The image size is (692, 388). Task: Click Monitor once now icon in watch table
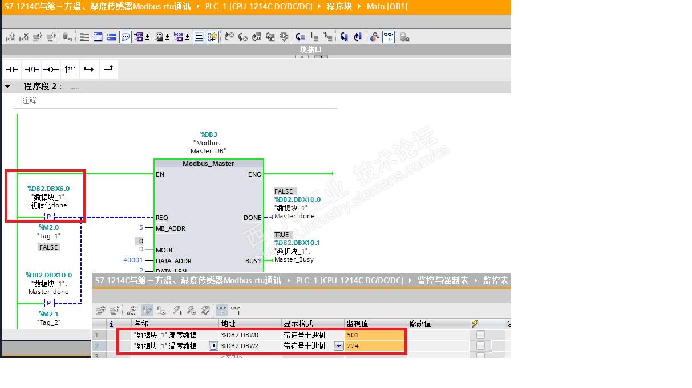click(x=236, y=311)
